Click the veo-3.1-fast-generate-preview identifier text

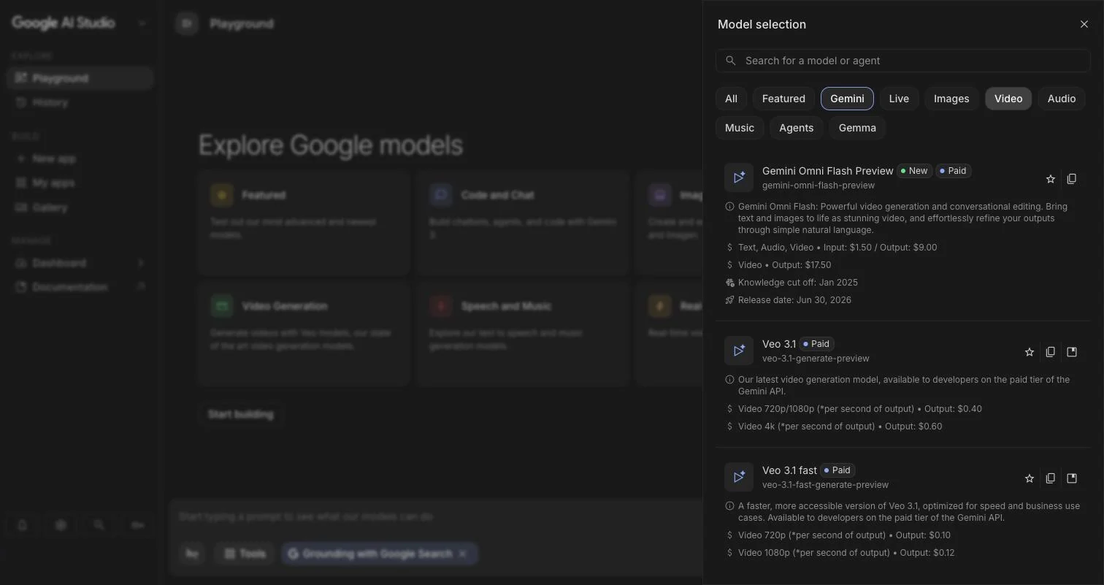click(x=825, y=485)
